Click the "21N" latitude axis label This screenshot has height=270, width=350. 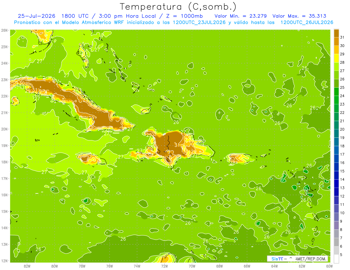click(4, 112)
